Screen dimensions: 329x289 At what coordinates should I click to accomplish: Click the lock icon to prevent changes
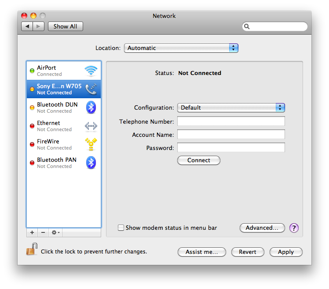[x=32, y=249]
